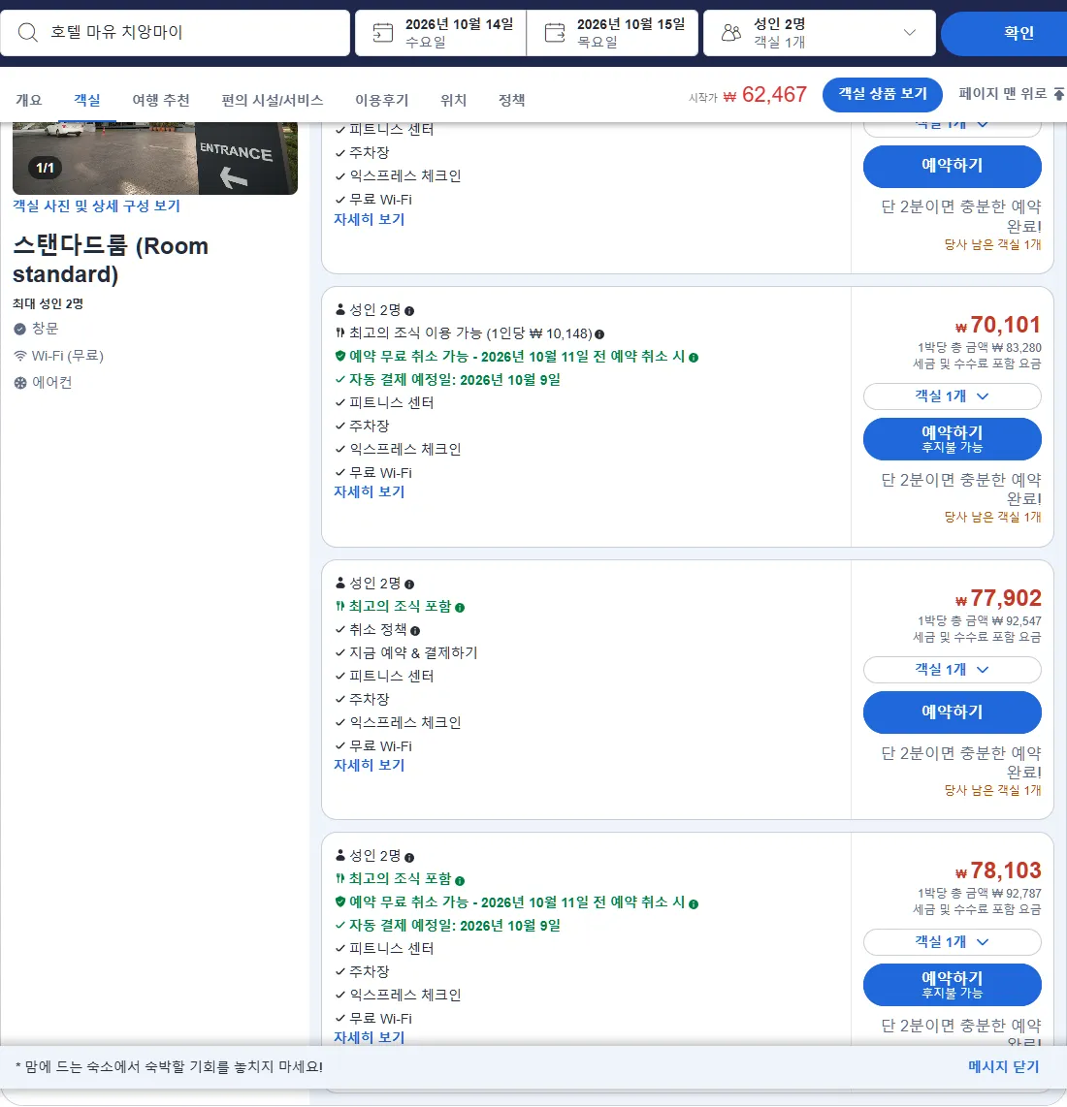This screenshot has width=1067, height=1107.
Task: Click the ₩77,902 price text
Action: point(998,598)
